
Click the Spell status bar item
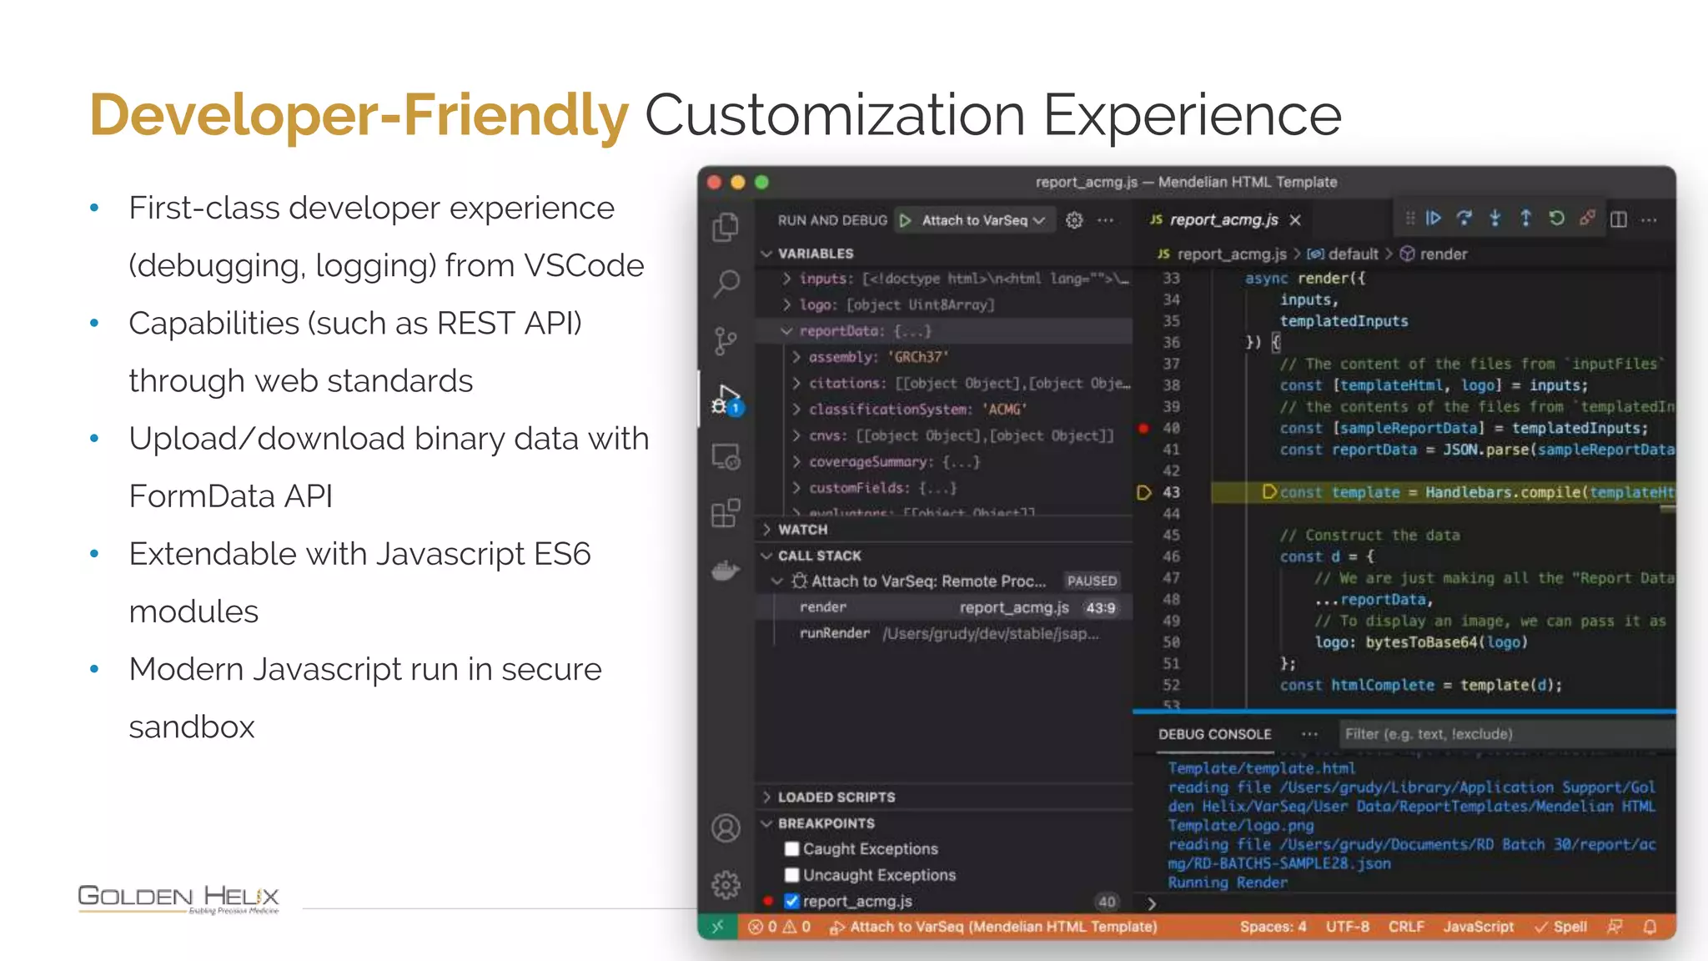[1560, 927]
